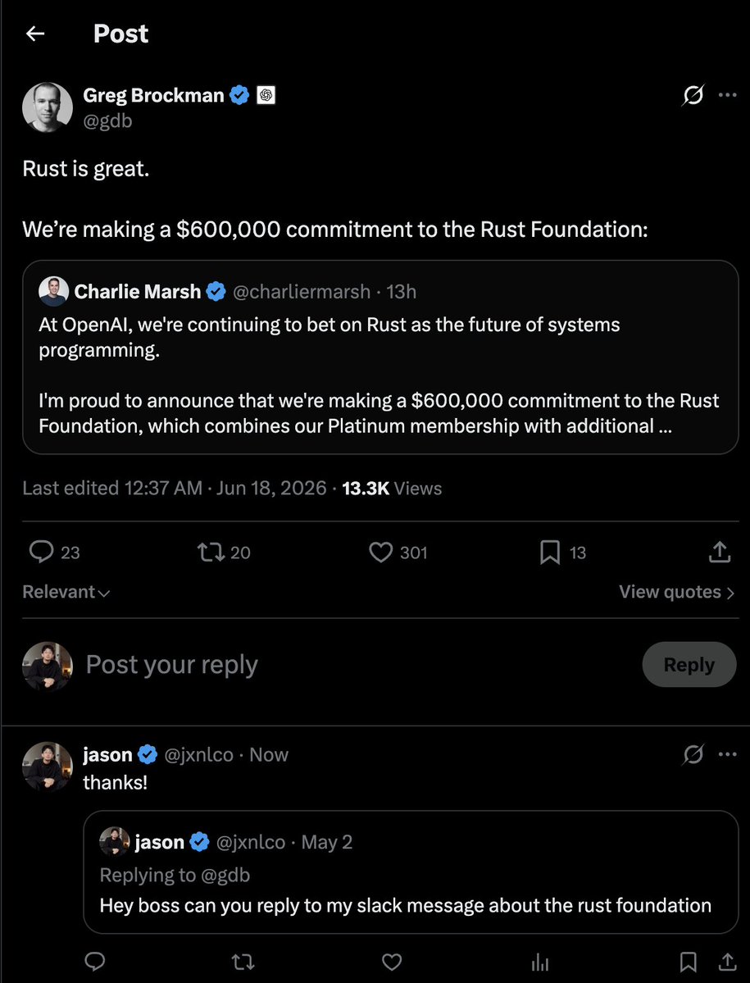The image size is (750, 983).
Task: Open the OpenAI affiliation badge next to Greg Brockman
Action: pyautogui.click(x=266, y=95)
